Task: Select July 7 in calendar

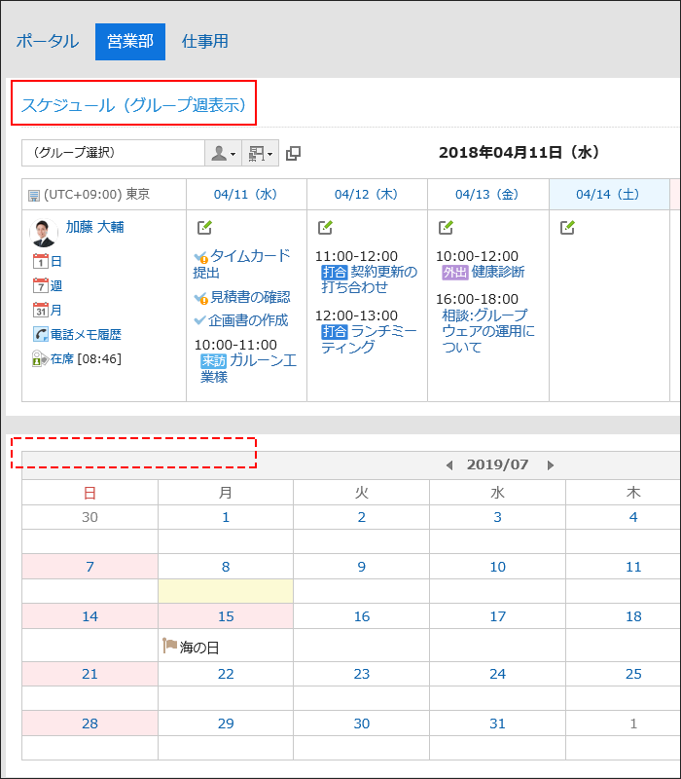Action: click(x=90, y=567)
